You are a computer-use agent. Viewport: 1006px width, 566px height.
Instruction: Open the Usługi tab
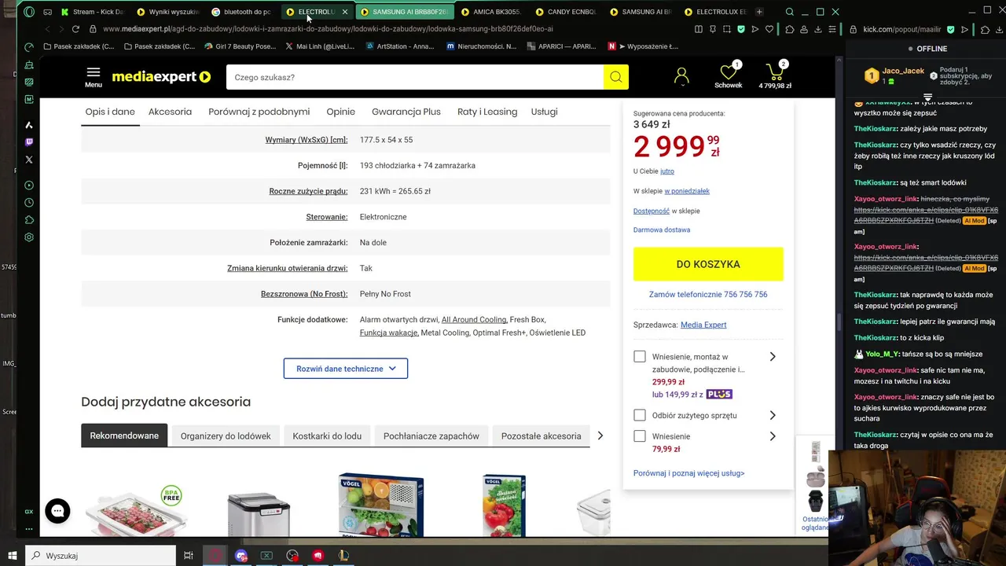point(545,112)
